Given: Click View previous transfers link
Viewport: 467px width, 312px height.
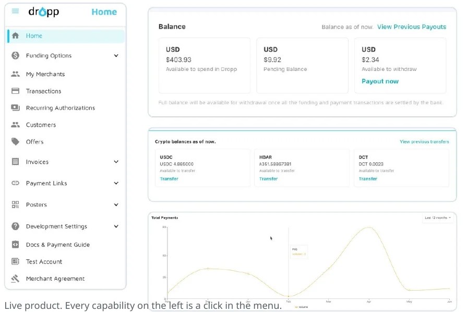Looking at the screenshot, I should click(x=424, y=142).
